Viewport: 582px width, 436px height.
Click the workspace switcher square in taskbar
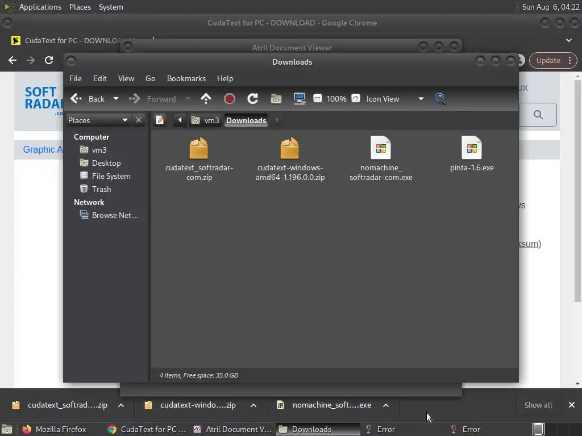pyautogui.click(x=538, y=429)
